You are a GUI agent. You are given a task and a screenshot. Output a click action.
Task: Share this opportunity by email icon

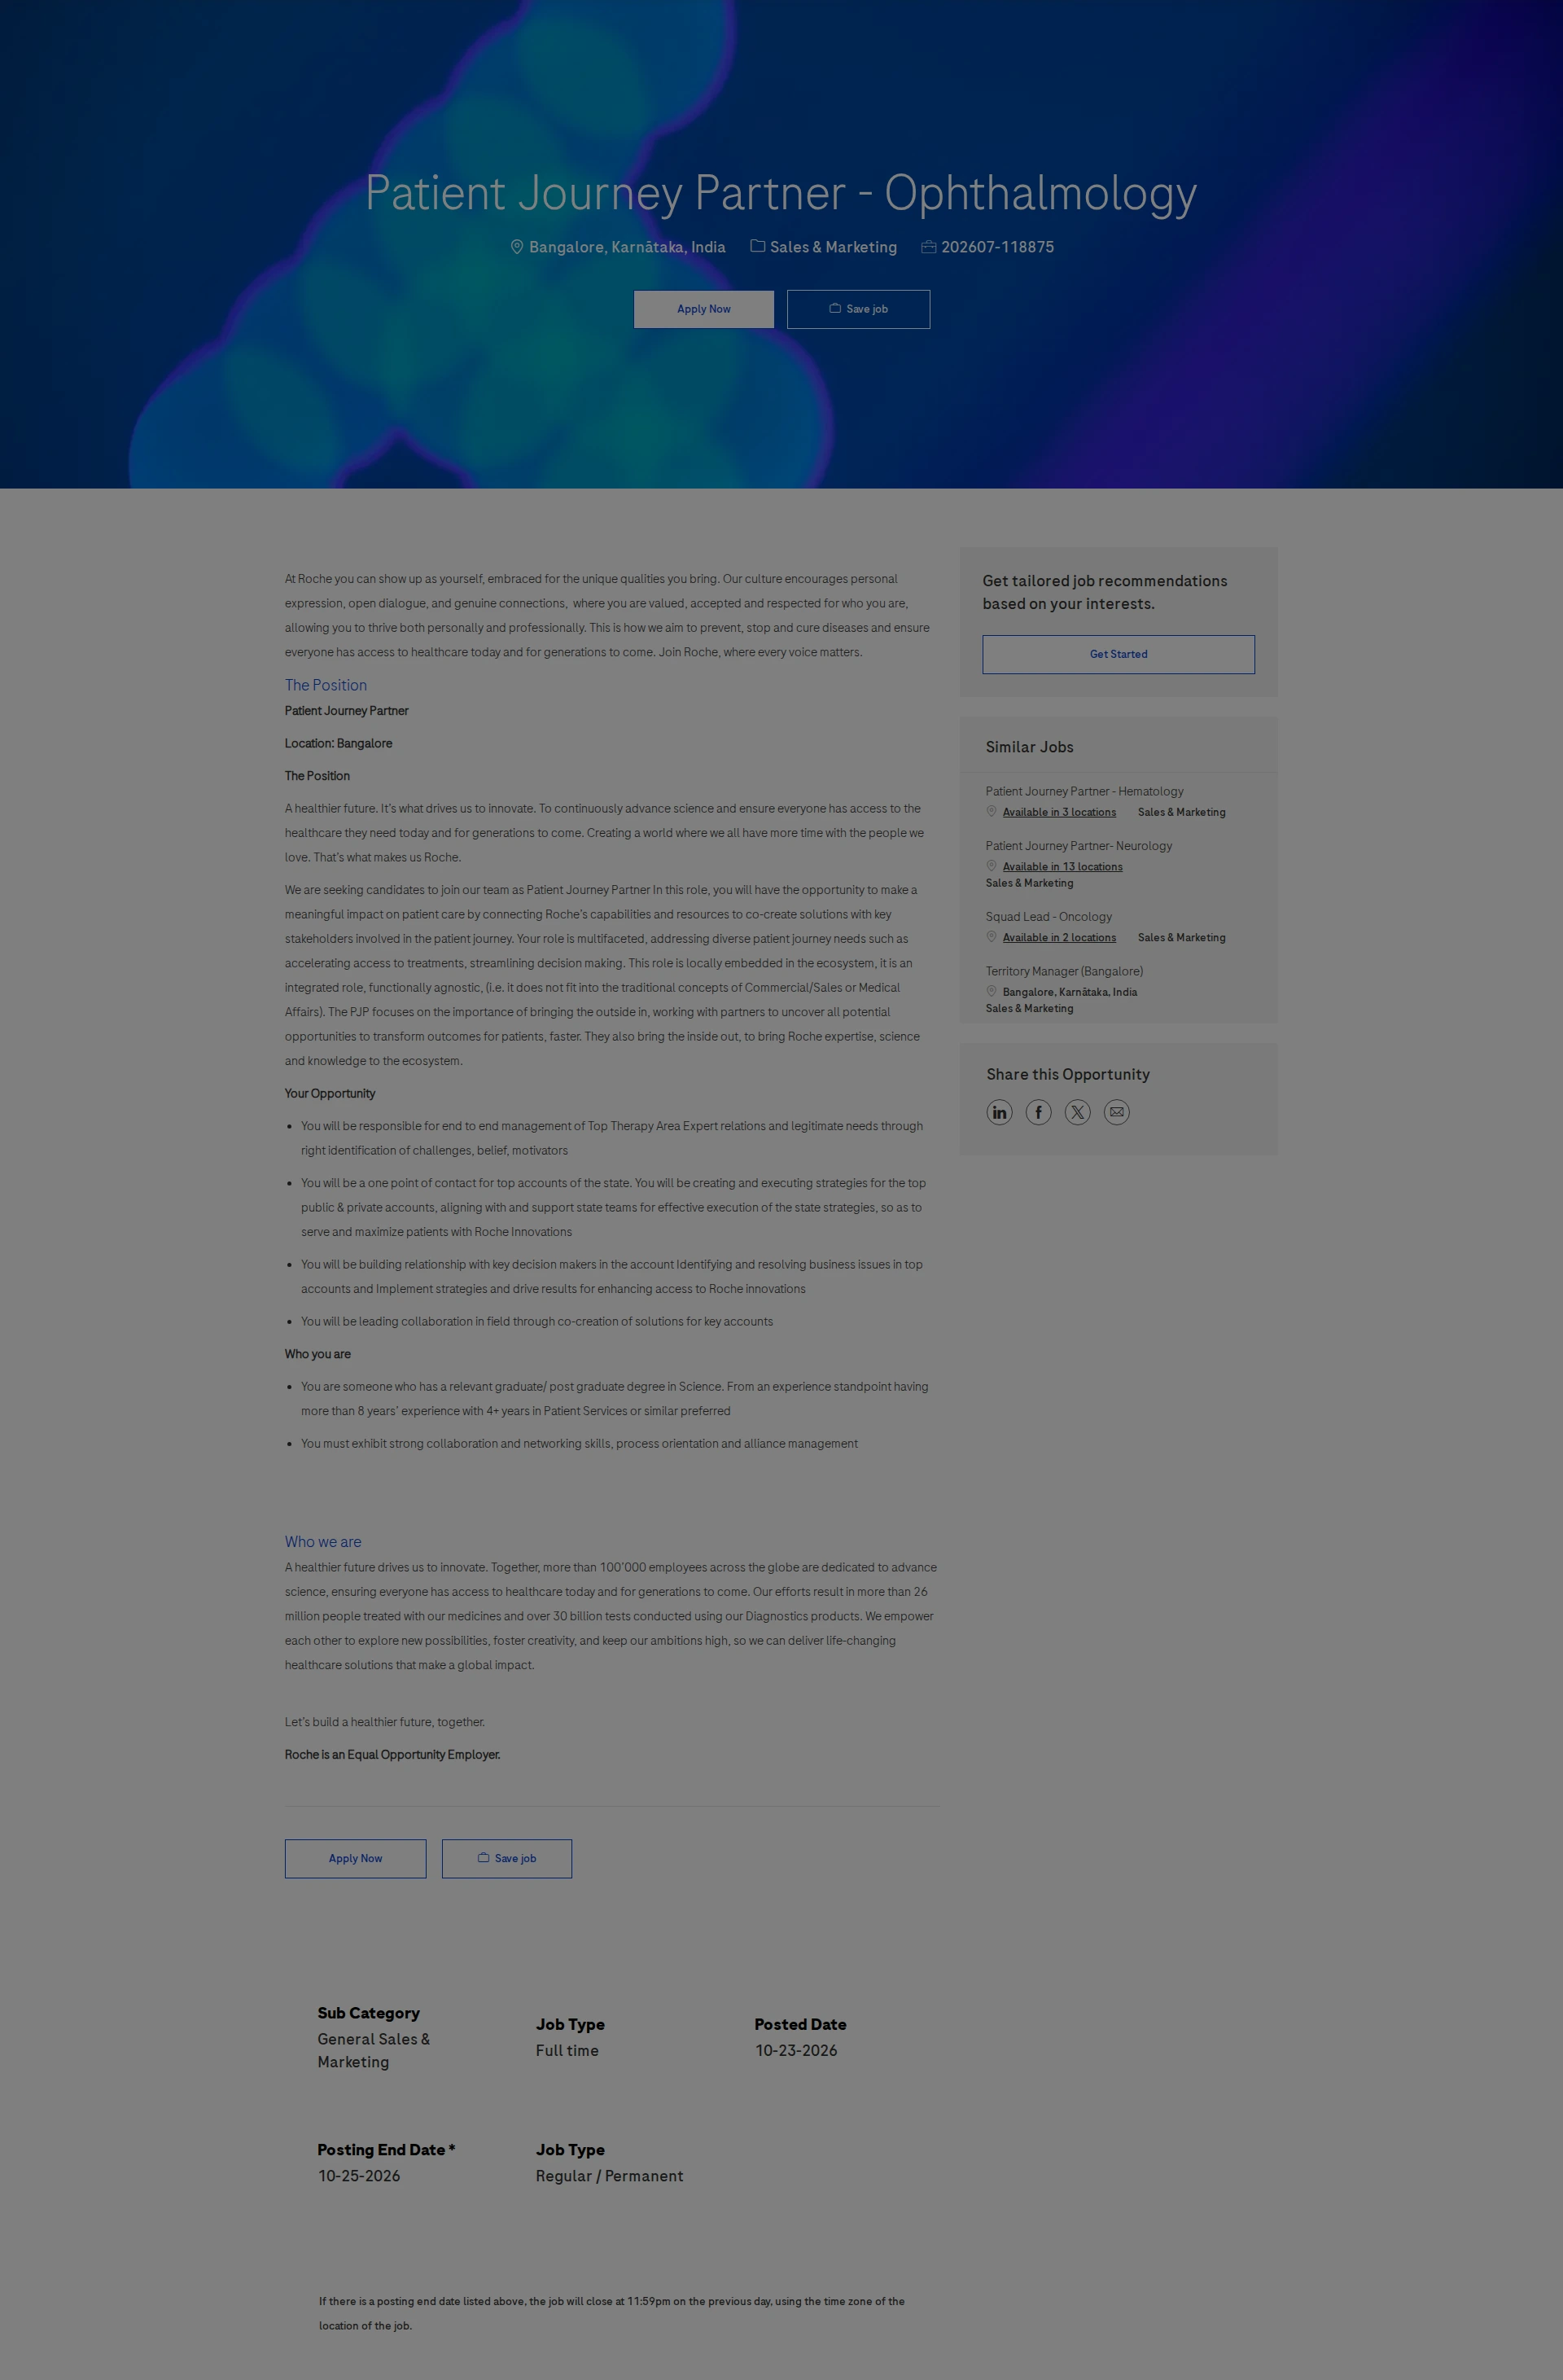tap(1116, 1112)
